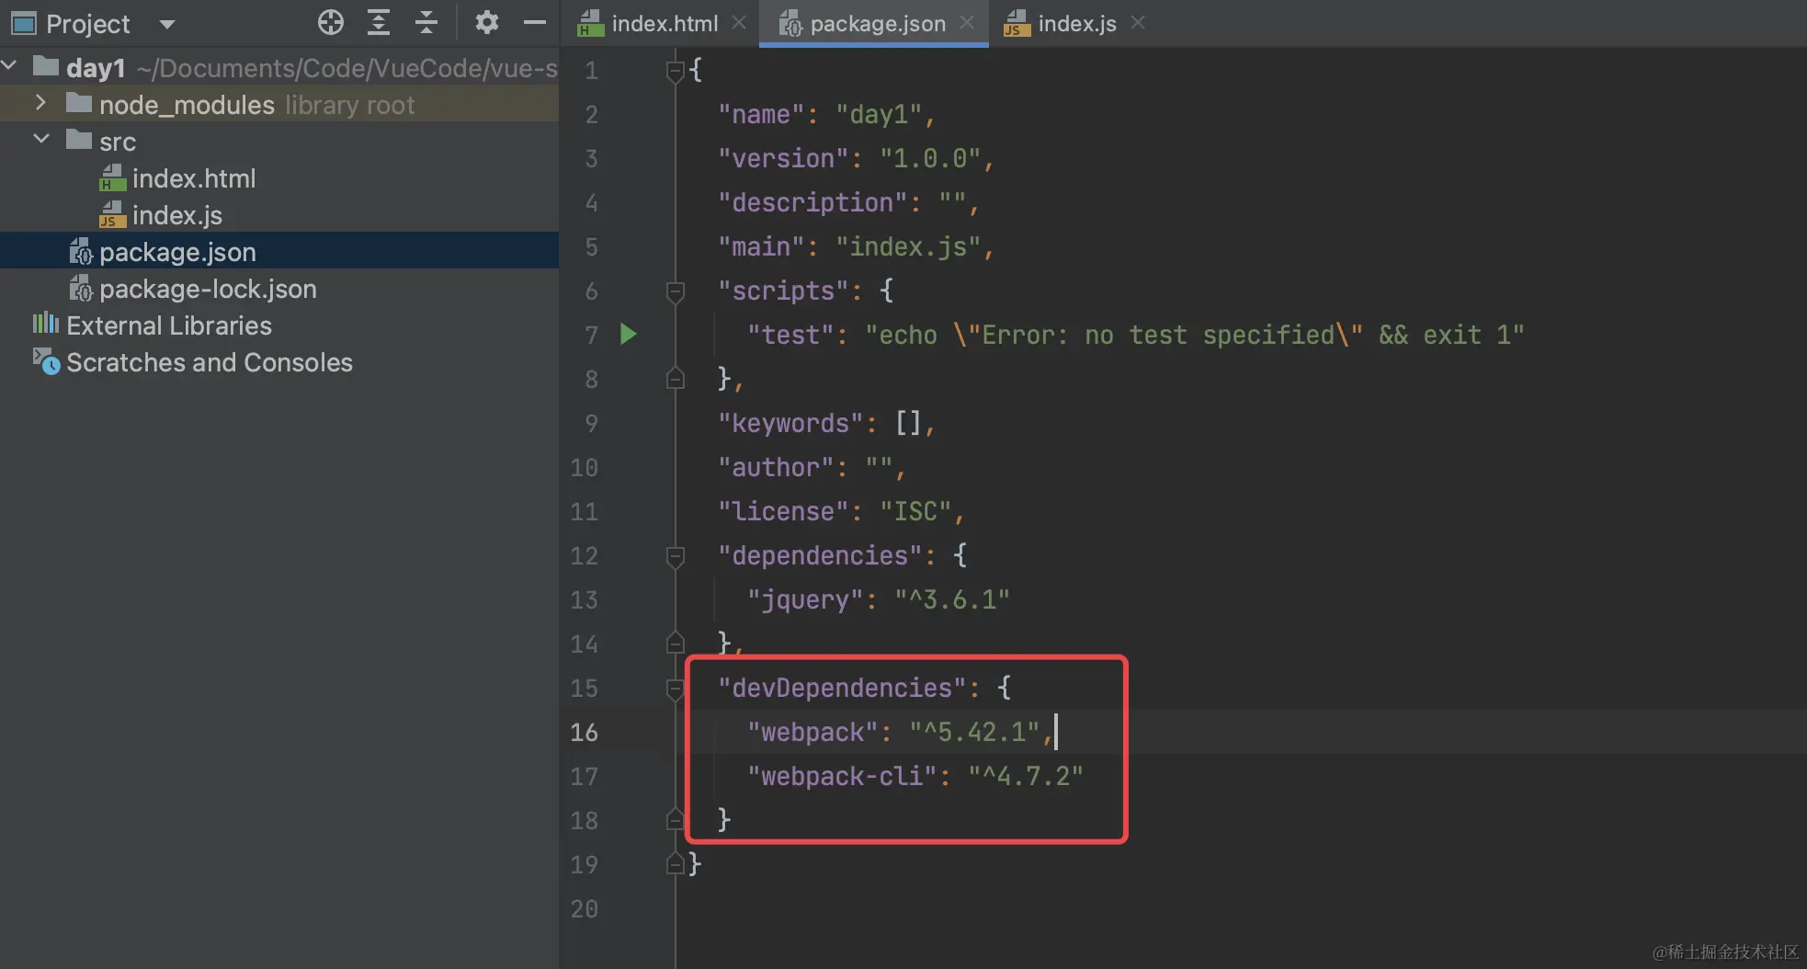Screen dimensions: 1807x969
Task: Run the test script with green arrow
Action: [x=629, y=334]
